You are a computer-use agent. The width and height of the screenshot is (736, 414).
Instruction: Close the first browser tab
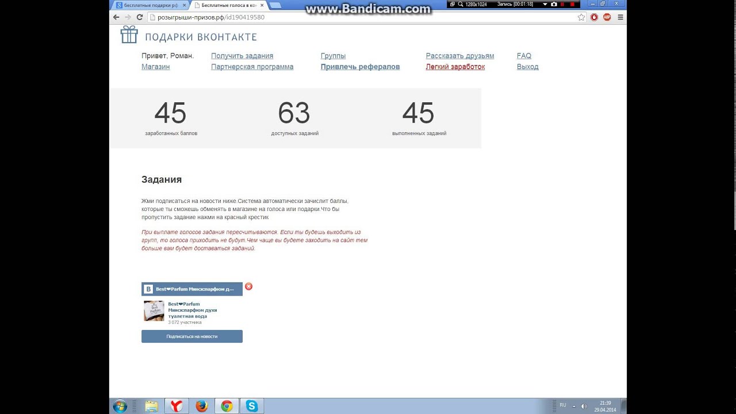(x=184, y=5)
